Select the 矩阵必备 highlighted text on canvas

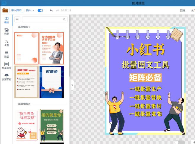tap(145, 78)
